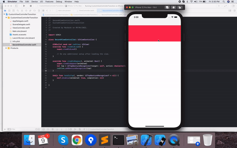
Task: Tap the red view in the simulator
Action: click(x=154, y=34)
